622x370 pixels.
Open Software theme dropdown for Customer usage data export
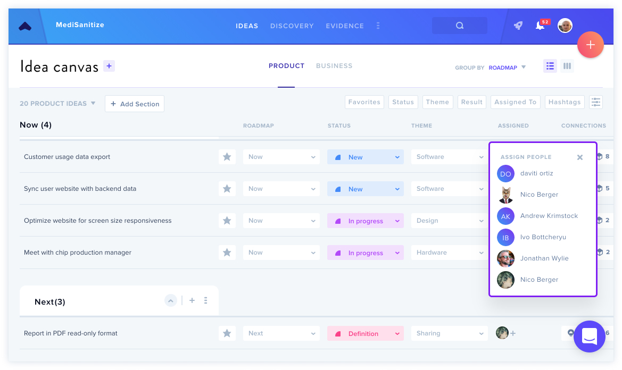click(449, 157)
